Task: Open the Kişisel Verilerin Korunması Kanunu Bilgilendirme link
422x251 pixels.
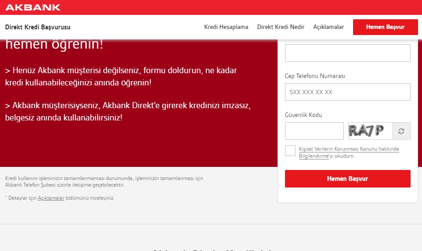Action: pyautogui.click(x=349, y=152)
